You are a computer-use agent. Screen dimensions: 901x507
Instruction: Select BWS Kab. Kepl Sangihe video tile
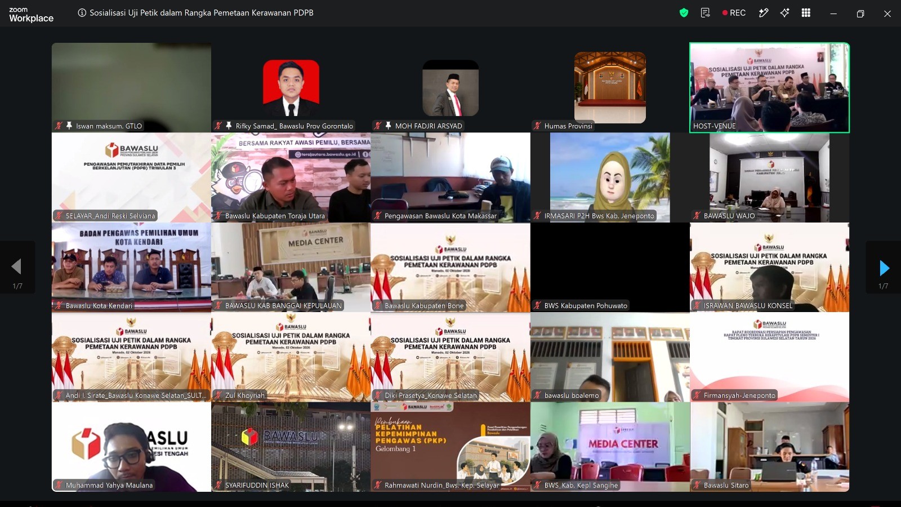610,447
